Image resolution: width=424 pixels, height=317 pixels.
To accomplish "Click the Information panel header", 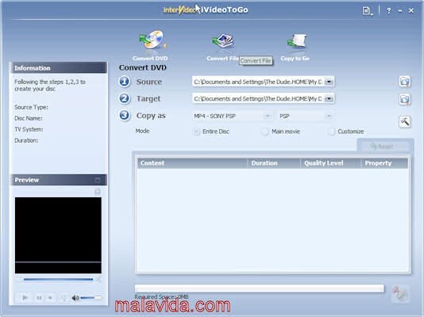I will (59, 68).
